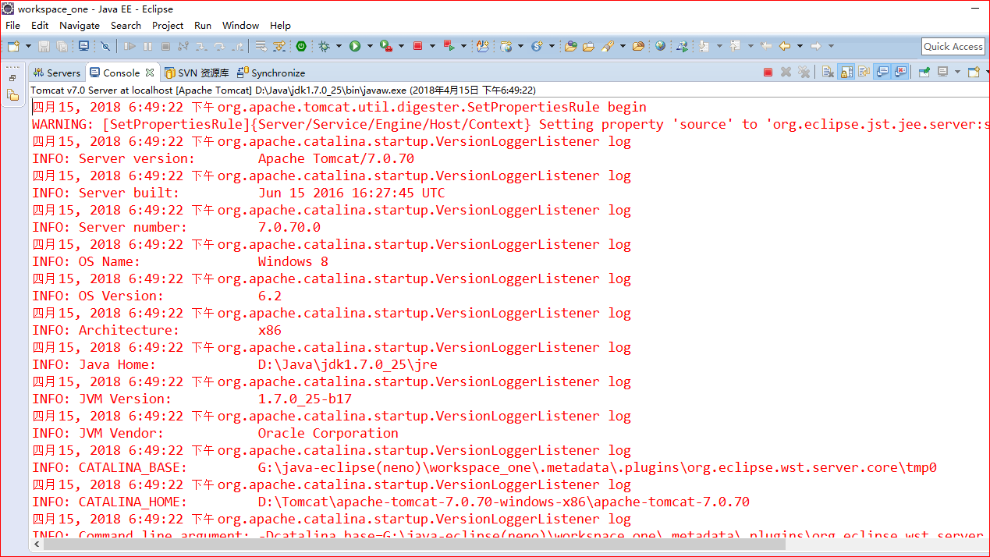The height and width of the screenshot is (557, 990).
Task: Click Remove All Terminated Launches icon
Action: (x=804, y=72)
